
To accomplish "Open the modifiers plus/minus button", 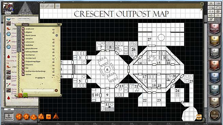I will click(x=211, y=15).
